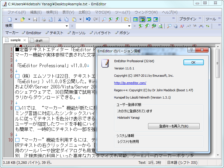Image resolution: width=224 pixels, height=168 pixels.
Task: Cut the selected text
Action: (59, 20)
